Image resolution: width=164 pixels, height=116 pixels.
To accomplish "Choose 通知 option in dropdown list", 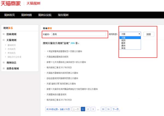I will [x=130, y=46].
